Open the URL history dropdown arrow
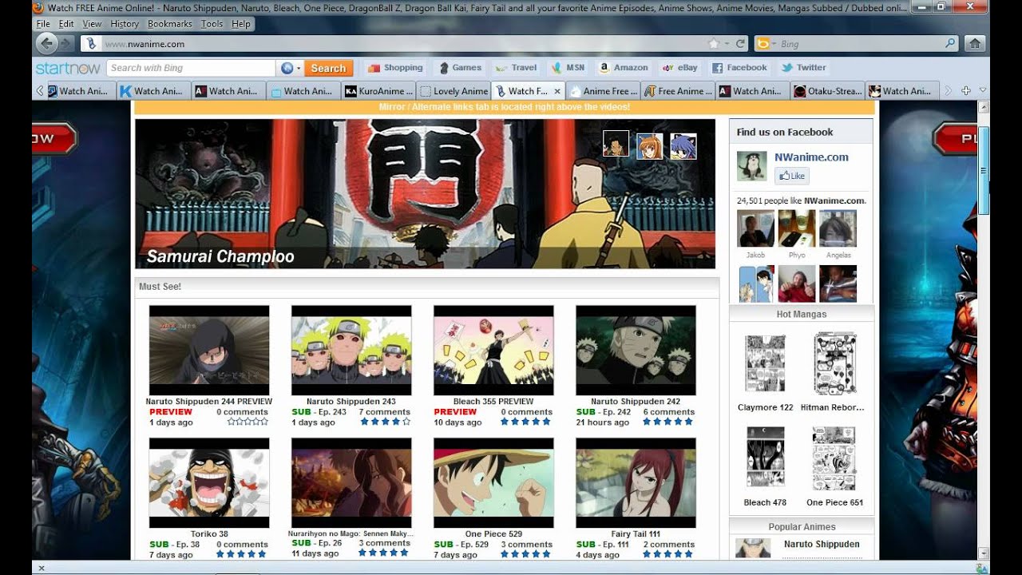Screen dimensions: 1022x575 click(x=727, y=44)
